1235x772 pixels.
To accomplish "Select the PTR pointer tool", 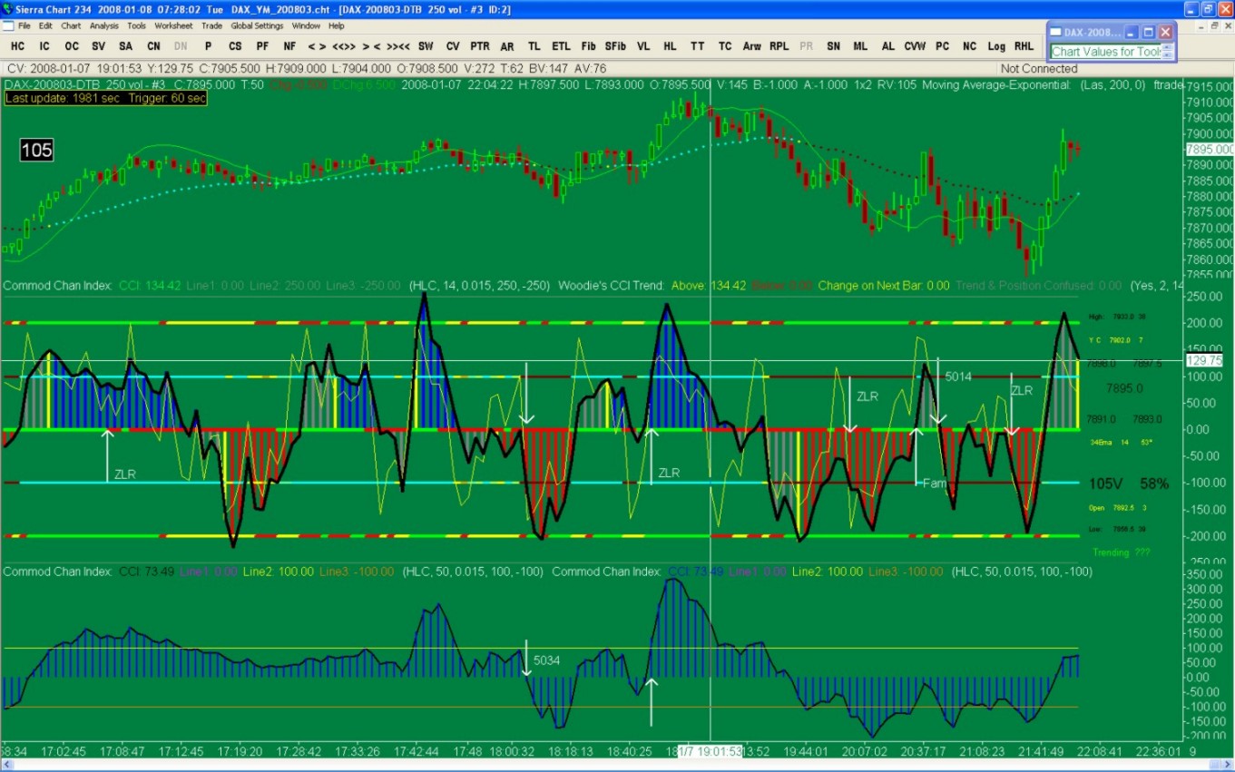I will [479, 46].
